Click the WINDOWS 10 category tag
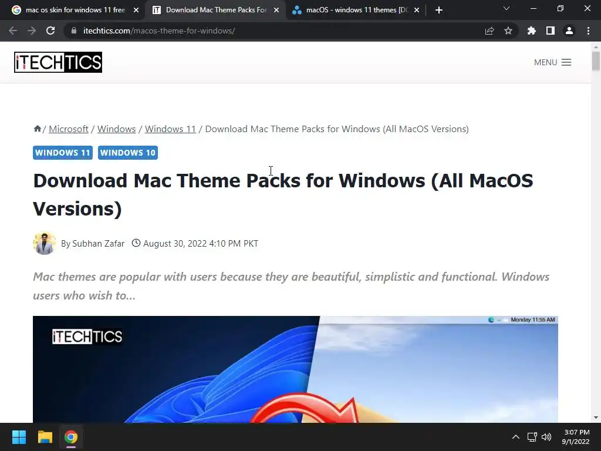The image size is (601, 451). tap(127, 153)
